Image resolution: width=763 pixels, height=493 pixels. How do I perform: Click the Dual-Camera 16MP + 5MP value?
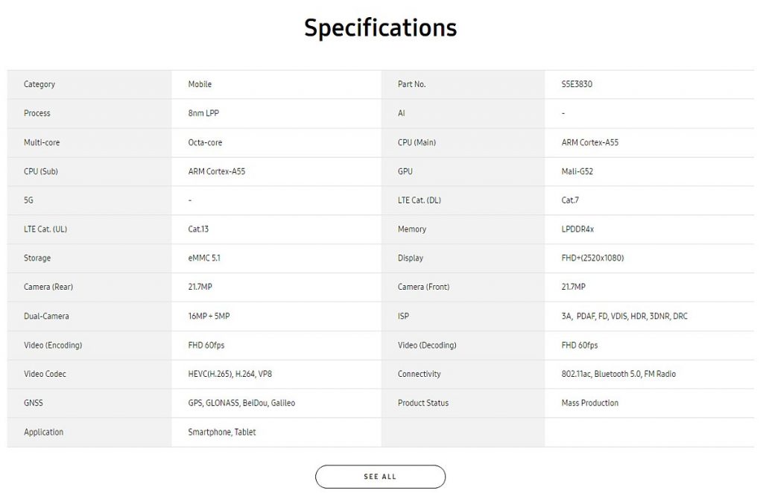(x=209, y=316)
